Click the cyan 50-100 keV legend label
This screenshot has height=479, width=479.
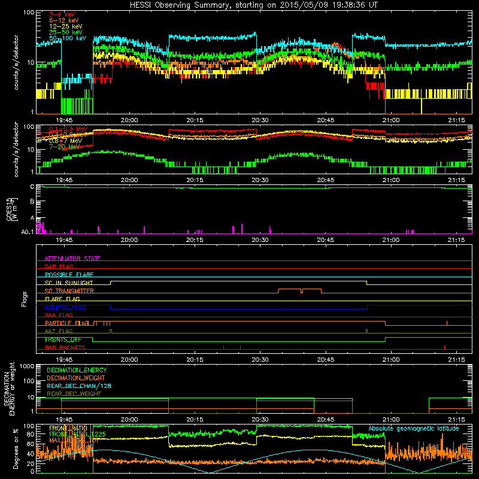(x=68, y=38)
